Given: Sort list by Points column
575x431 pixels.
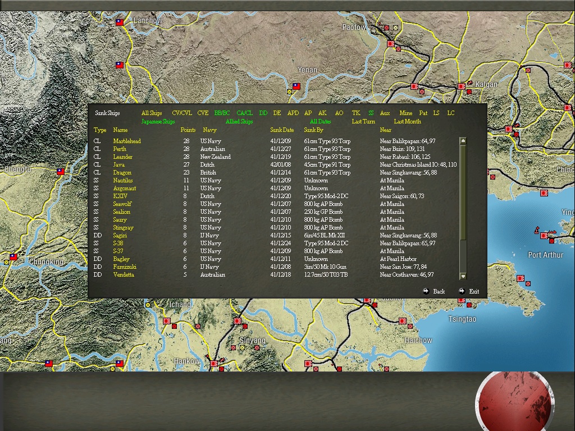Looking at the screenshot, I should point(188,130).
